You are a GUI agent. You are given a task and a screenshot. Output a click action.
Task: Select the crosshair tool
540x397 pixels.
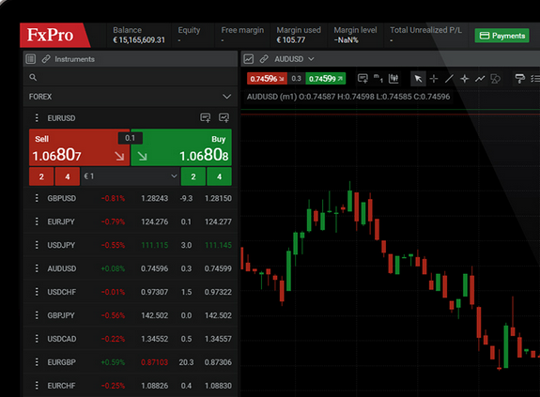click(x=434, y=79)
